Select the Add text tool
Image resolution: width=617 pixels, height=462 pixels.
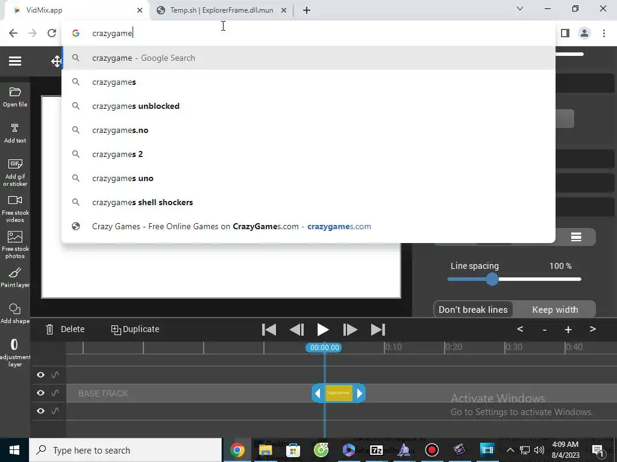(15, 134)
